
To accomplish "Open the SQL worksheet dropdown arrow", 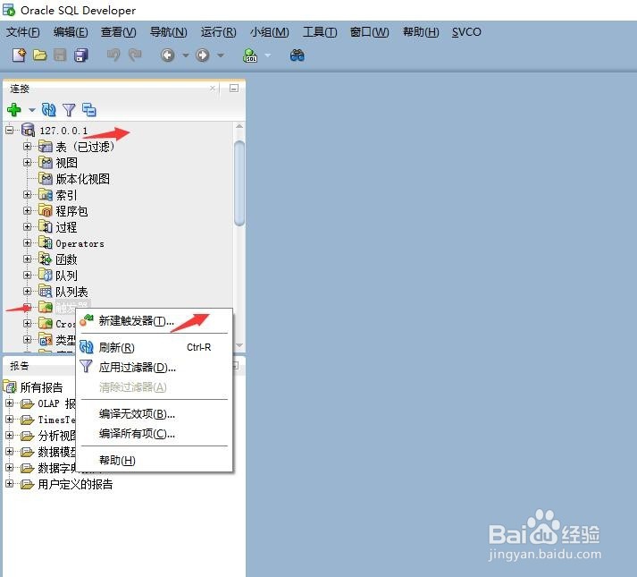I will click(x=268, y=55).
